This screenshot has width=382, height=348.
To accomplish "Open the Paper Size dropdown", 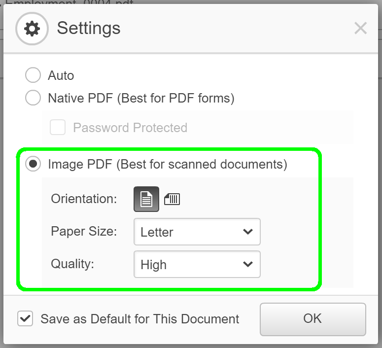I will (197, 232).
